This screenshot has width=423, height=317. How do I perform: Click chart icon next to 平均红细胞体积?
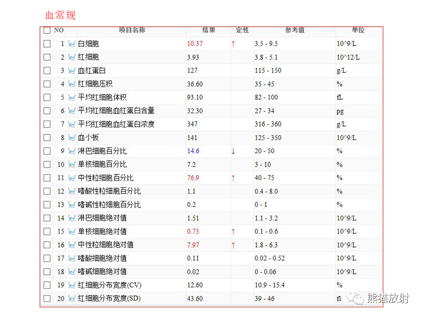click(x=71, y=97)
